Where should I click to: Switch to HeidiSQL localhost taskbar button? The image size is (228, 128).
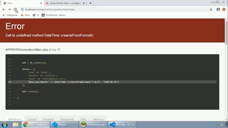[x=93, y=125]
